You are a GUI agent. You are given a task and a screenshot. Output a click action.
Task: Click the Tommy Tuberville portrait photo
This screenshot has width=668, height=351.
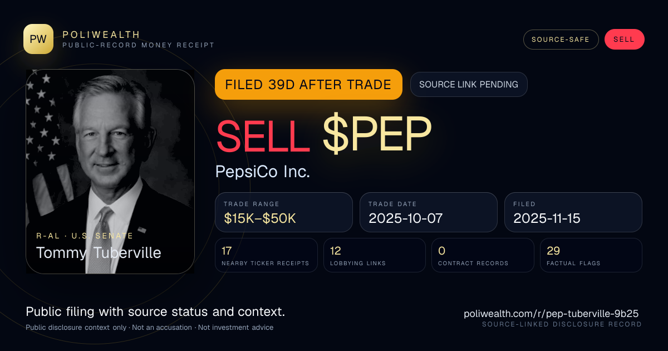click(110, 172)
